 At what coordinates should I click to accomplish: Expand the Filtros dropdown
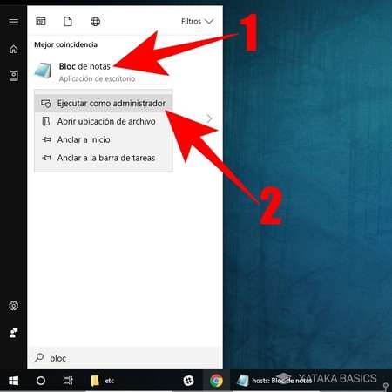point(198,22)
